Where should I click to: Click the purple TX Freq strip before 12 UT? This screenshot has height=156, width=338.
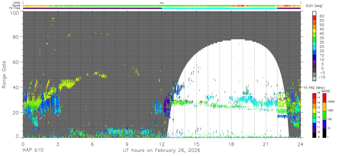click(92, 8)
